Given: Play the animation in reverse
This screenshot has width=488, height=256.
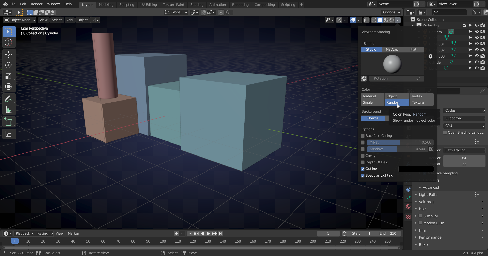Looking at the screenshot, I should point(202,234).
